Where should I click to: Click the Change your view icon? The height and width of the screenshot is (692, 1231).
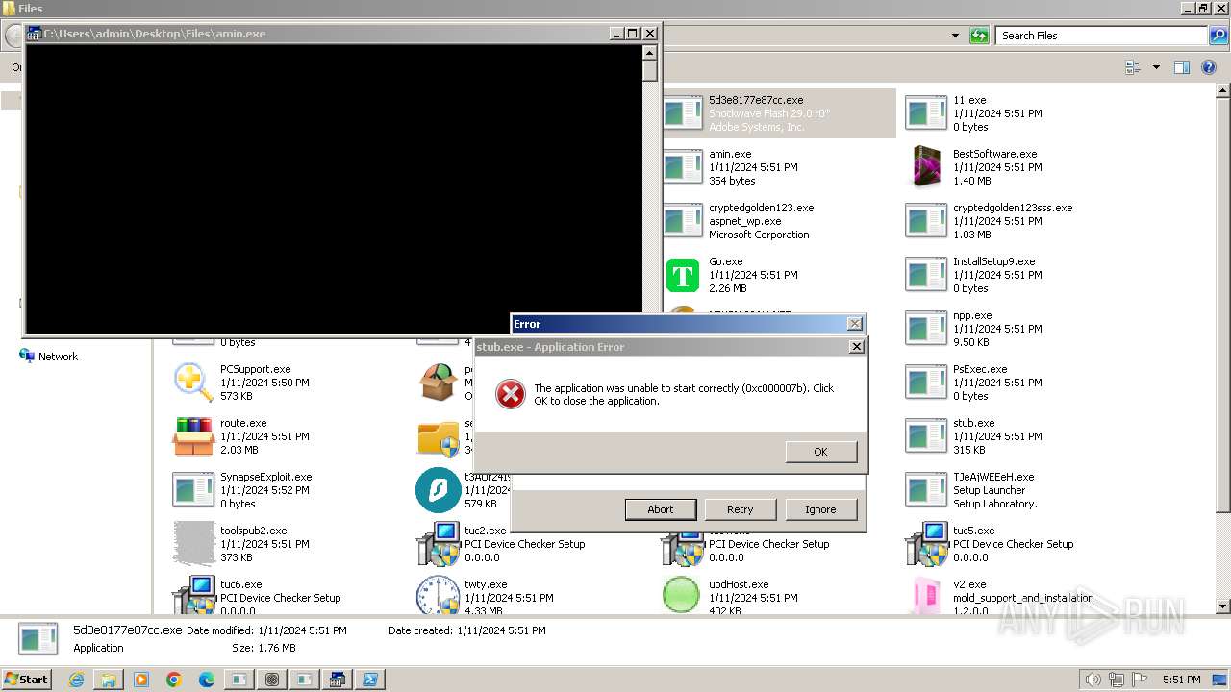1133,67
